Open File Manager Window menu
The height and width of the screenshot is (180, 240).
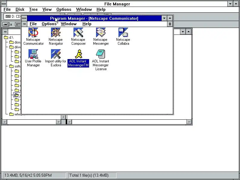(84, 10)
